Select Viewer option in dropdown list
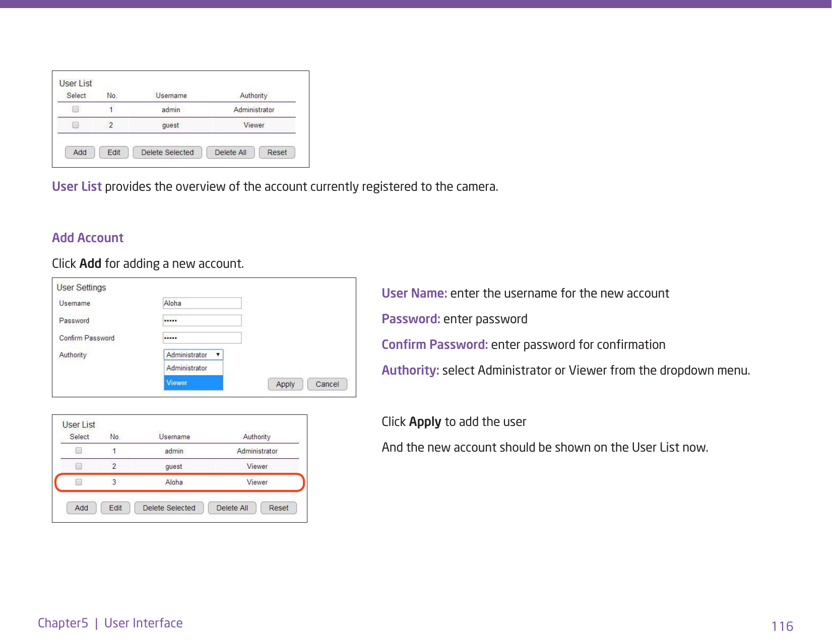Image resolution: width=832 pixels, height=642 pixels. click(194, 383)
